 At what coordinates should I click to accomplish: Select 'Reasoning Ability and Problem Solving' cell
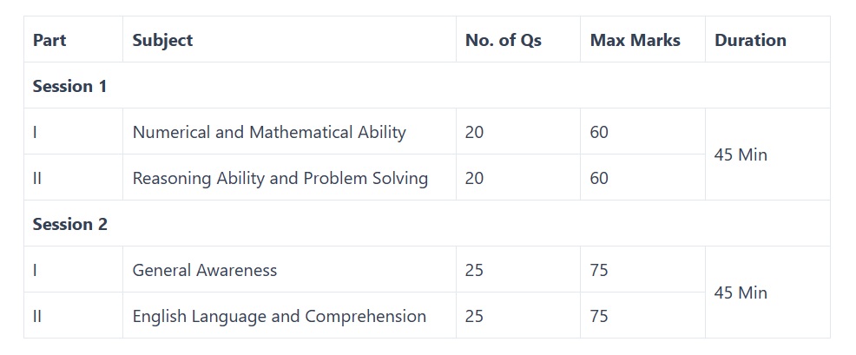pos(280,178)
